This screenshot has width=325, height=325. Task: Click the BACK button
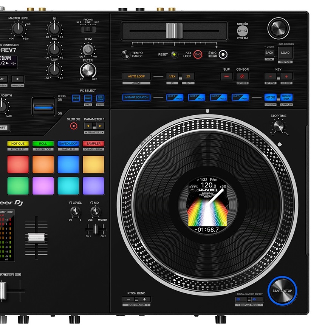point(269,53)
